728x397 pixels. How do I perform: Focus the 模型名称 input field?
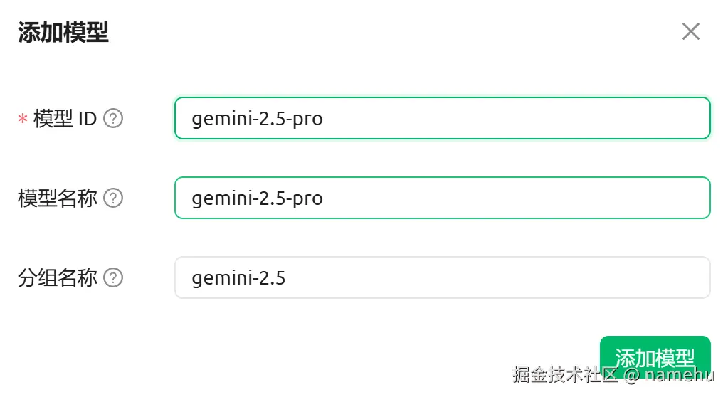click(442, 198)
